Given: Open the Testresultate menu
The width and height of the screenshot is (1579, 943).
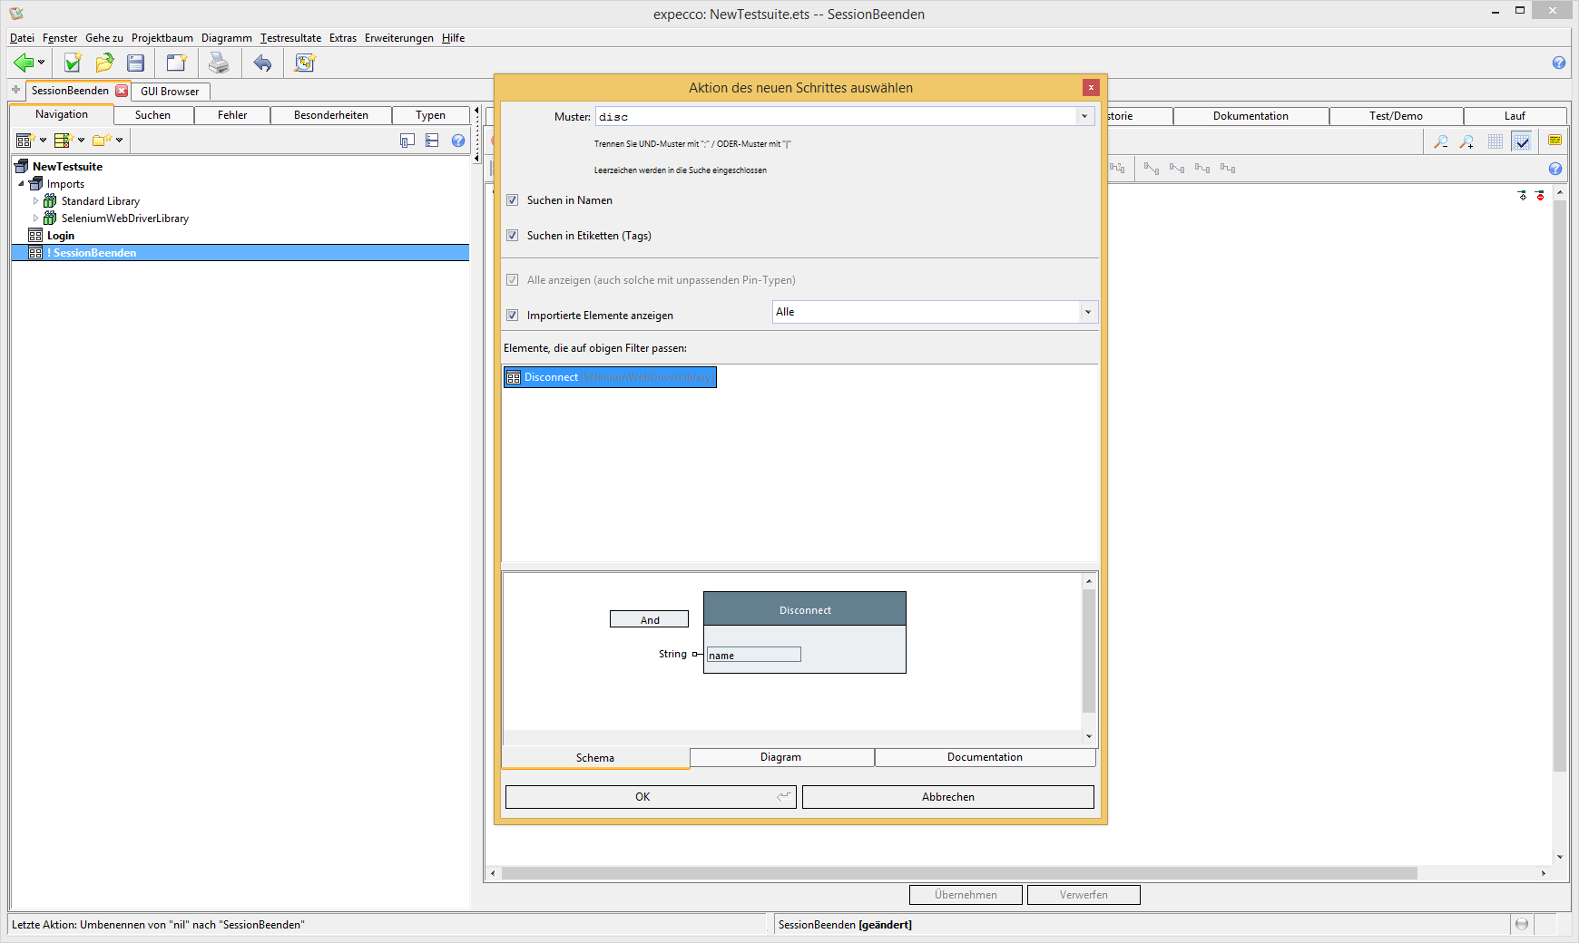Looking at the screenshot, I should (290, 38).
